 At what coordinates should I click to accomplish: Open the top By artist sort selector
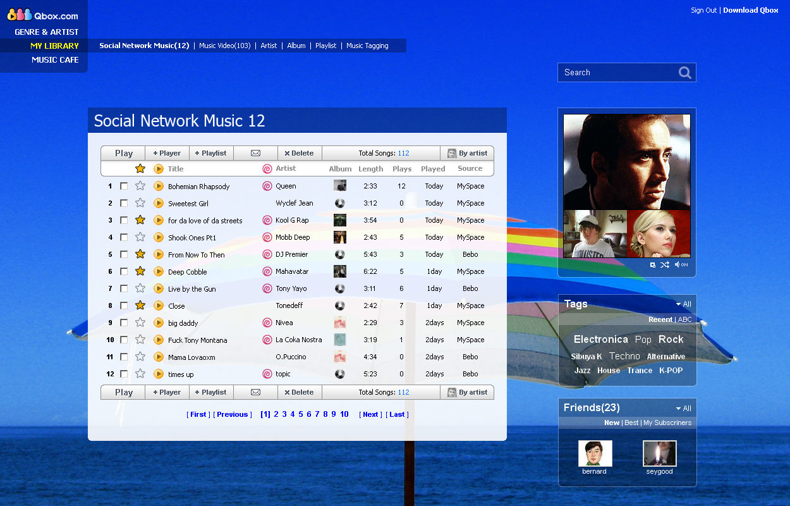pos(467,153)
